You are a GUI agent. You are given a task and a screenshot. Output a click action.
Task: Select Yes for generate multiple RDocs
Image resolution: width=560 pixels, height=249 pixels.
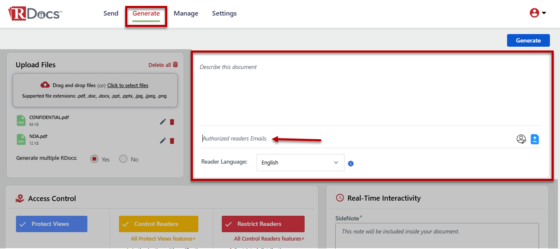95,159
